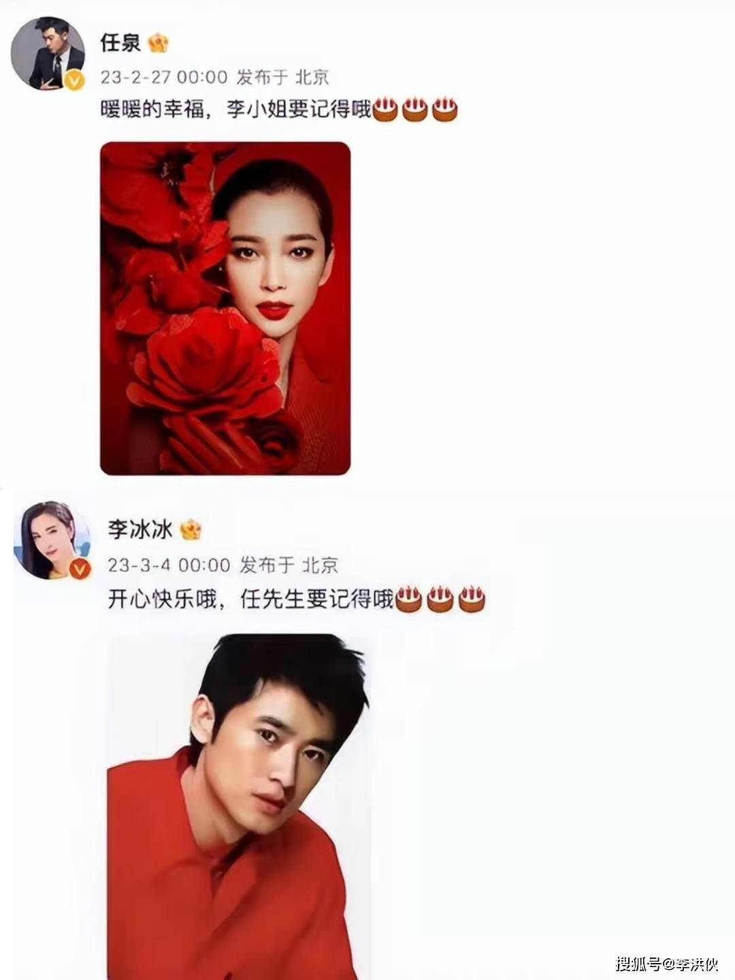Open the man in red shirt photo

(240, 807)
